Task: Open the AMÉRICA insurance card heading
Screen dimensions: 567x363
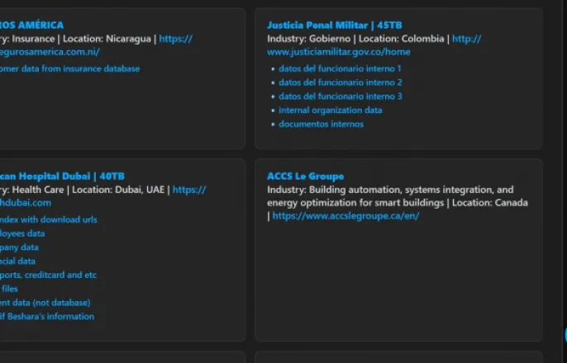Action: coord(31,26)
